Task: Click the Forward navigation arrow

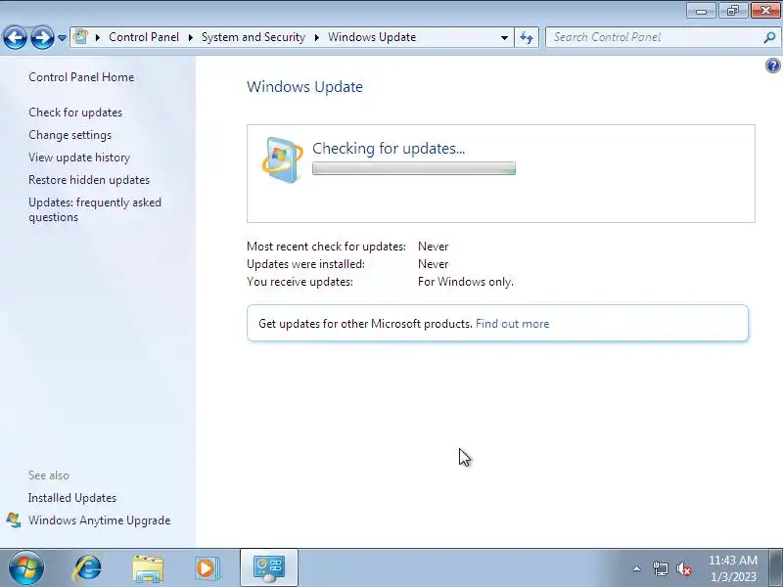Action: tap(42, 37)
